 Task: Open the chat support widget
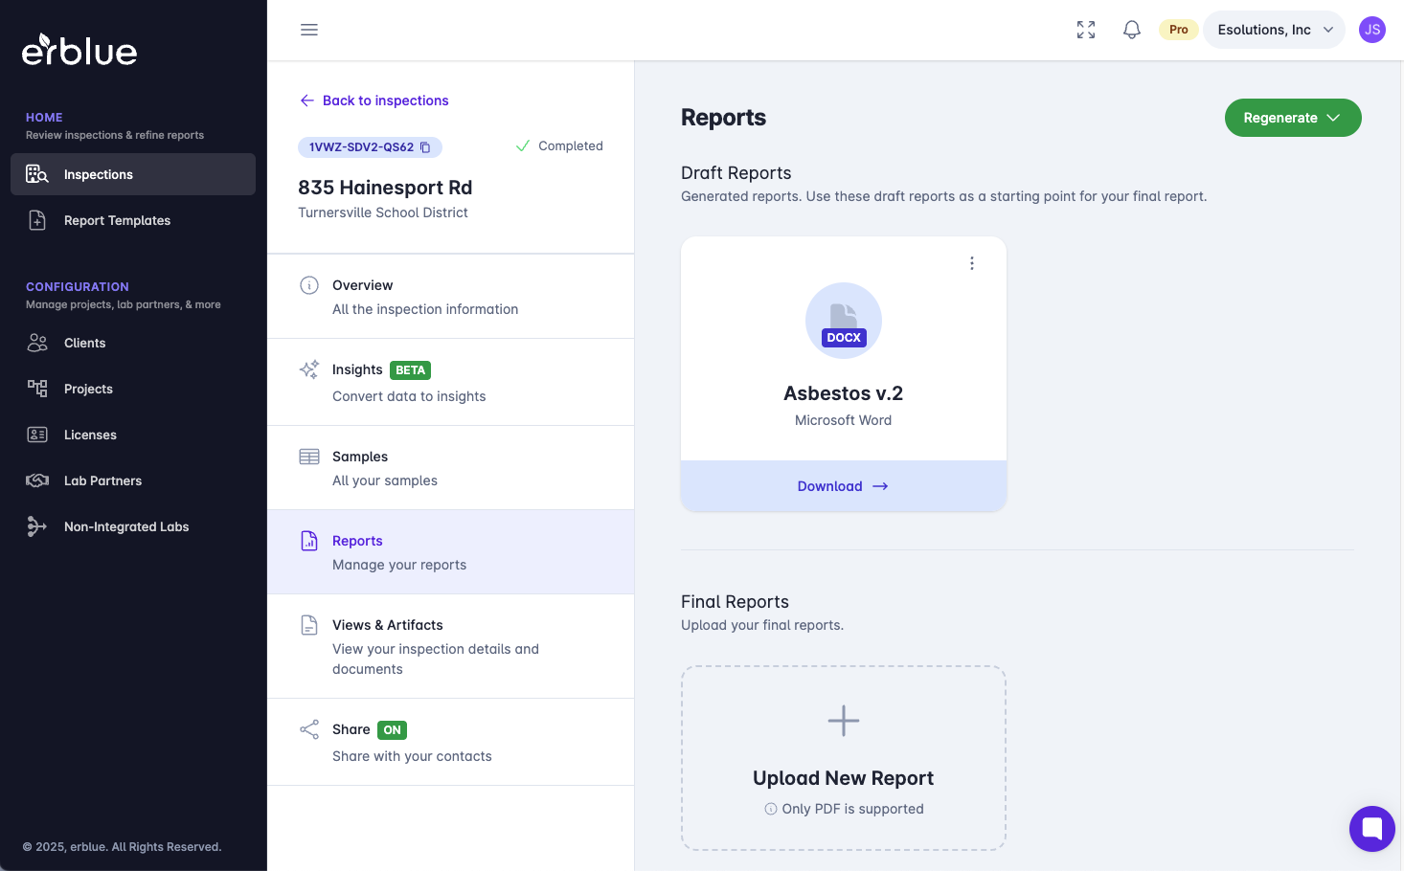tap(1372, 829)
